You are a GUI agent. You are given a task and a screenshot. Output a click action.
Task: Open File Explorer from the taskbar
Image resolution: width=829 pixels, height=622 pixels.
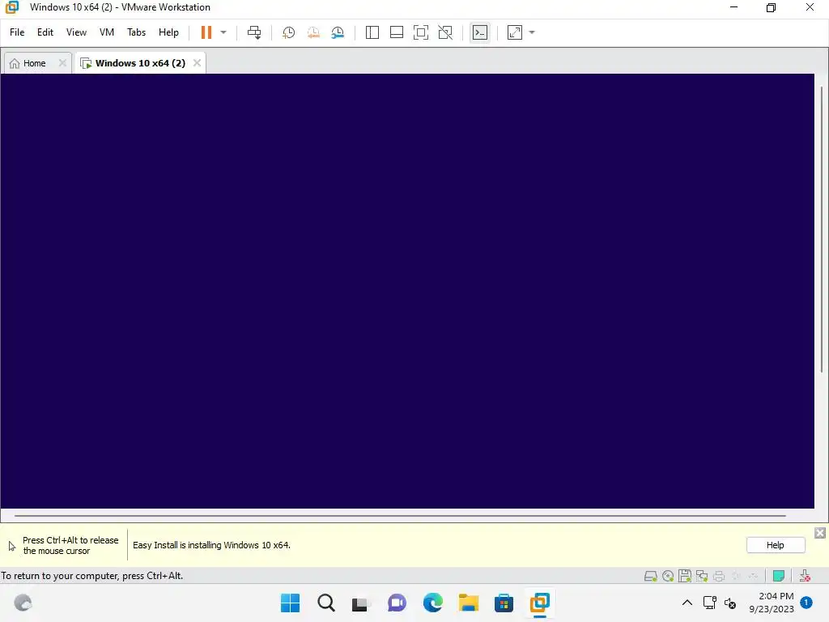pos(469,603)
